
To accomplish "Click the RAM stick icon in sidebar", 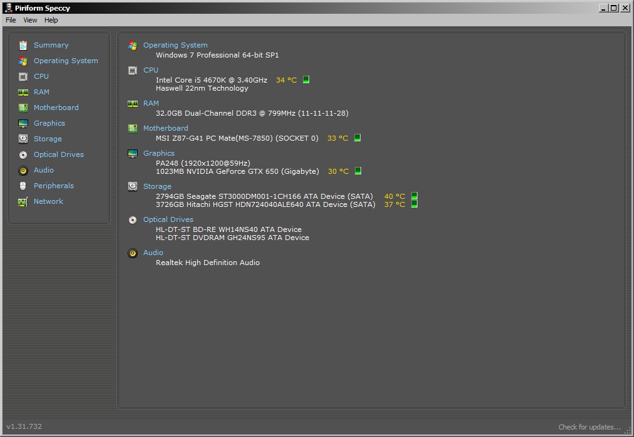I will point(23,92).
